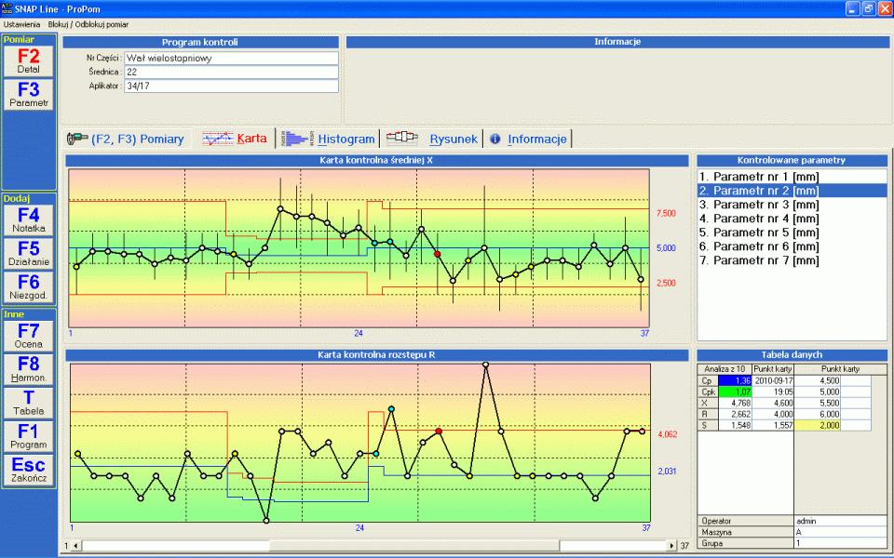Open the T Tabela button
The width and height of the screenshot is (894, 558).
29,403
